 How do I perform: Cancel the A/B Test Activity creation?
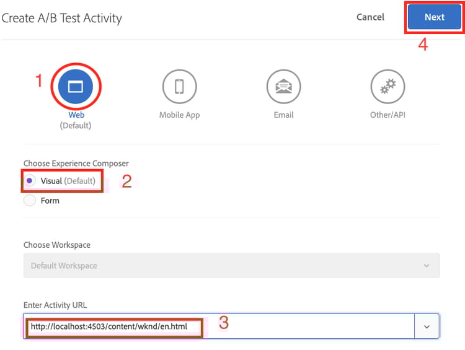tap(370, 17)
